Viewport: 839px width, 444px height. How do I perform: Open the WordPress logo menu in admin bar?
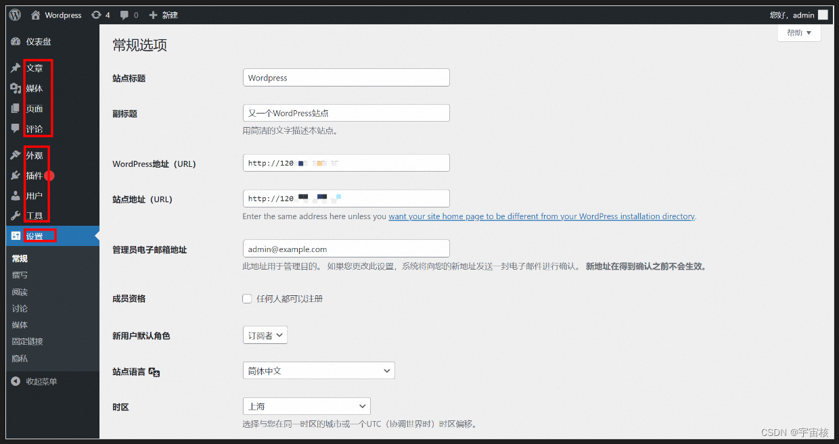point(14,14)
